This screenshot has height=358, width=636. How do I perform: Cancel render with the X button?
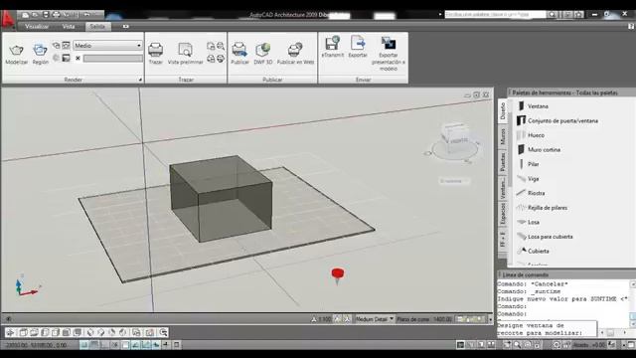coord(78,58)
